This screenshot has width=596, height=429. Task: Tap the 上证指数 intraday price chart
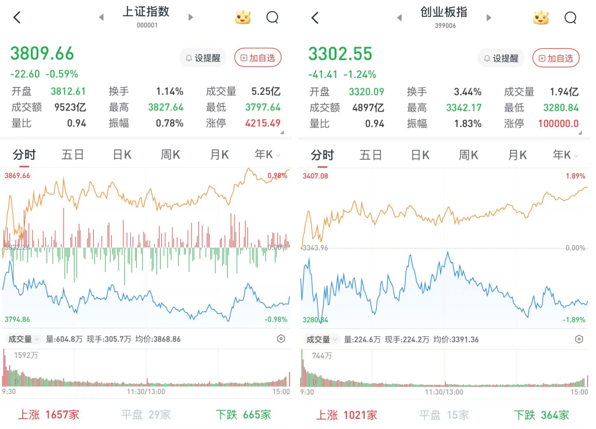(146, 248)
